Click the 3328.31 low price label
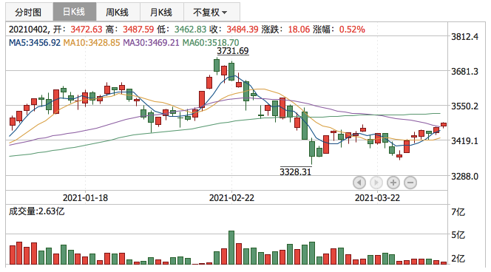Viewport: 491px width, 272px height. (x=295, y=171)
